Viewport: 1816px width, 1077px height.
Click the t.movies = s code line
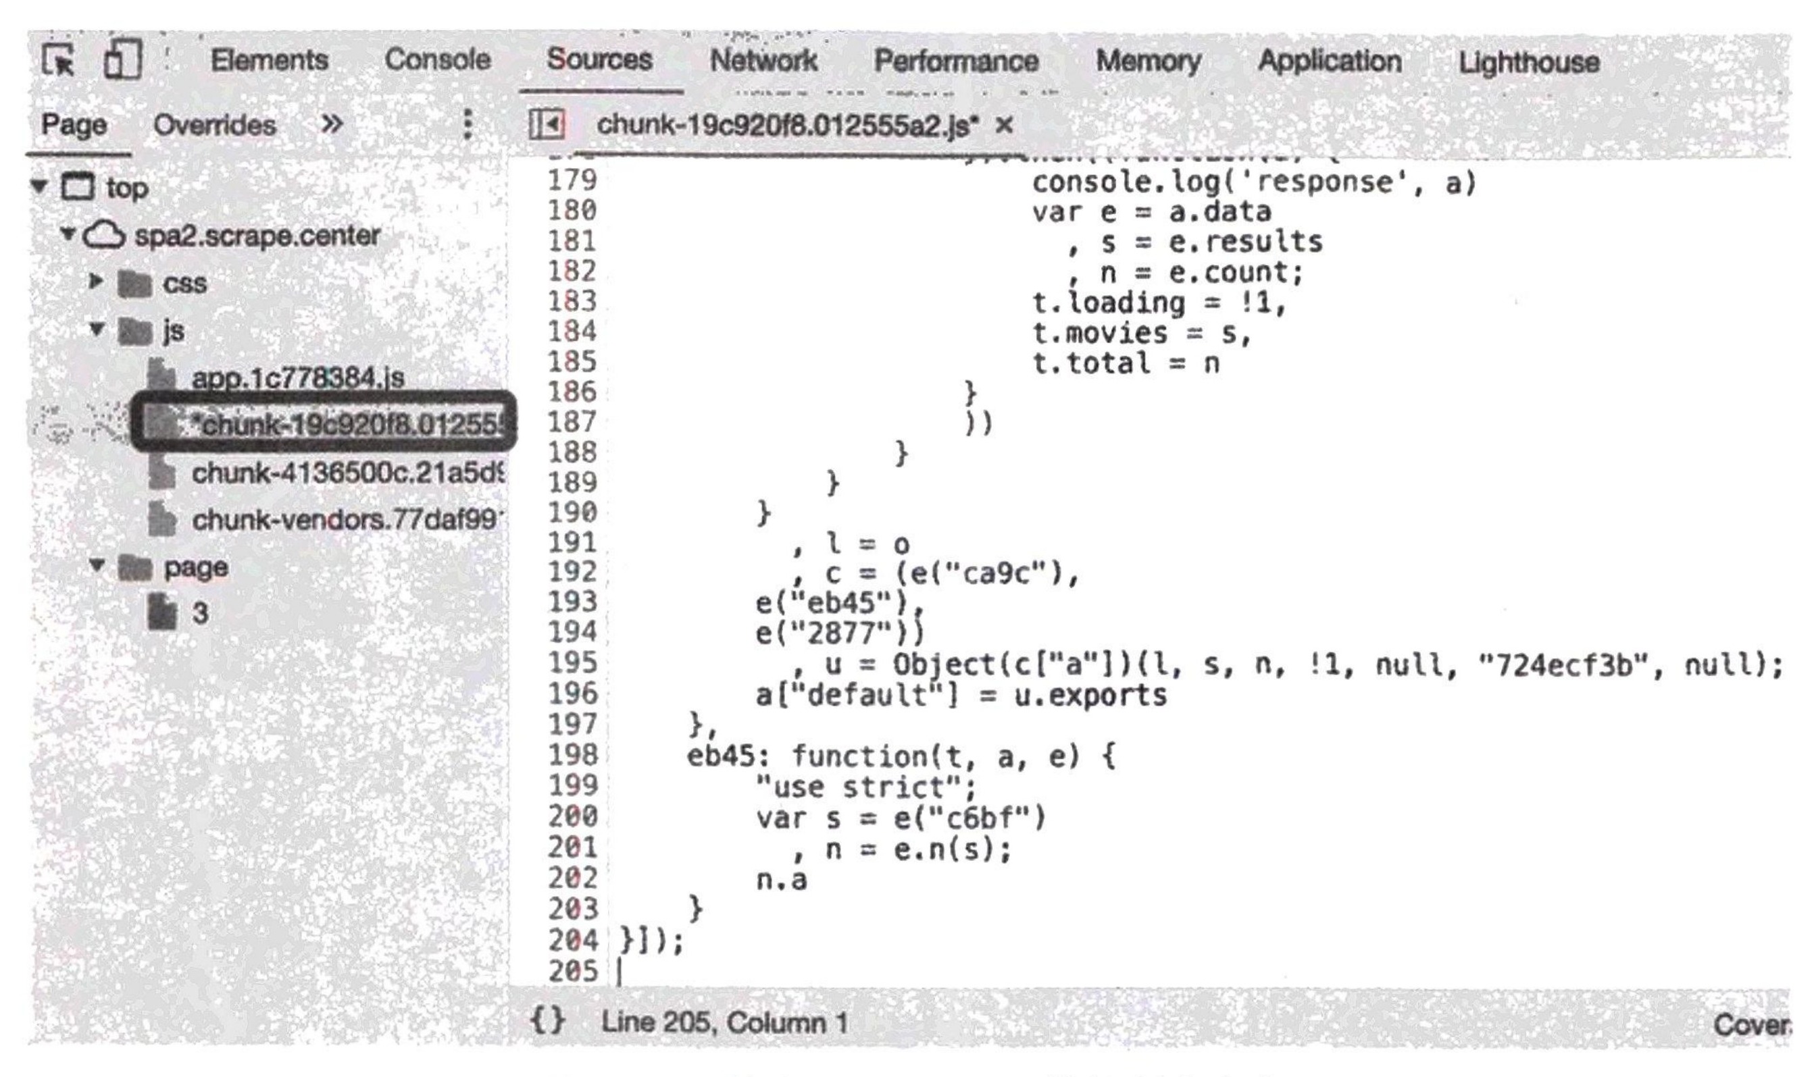1142,333
